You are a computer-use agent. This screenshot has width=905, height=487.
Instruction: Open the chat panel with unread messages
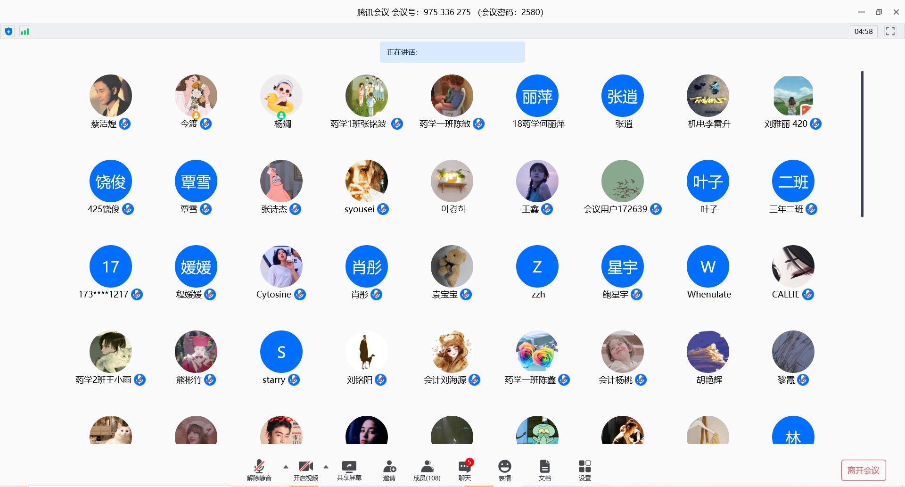[x=465, y=470]
